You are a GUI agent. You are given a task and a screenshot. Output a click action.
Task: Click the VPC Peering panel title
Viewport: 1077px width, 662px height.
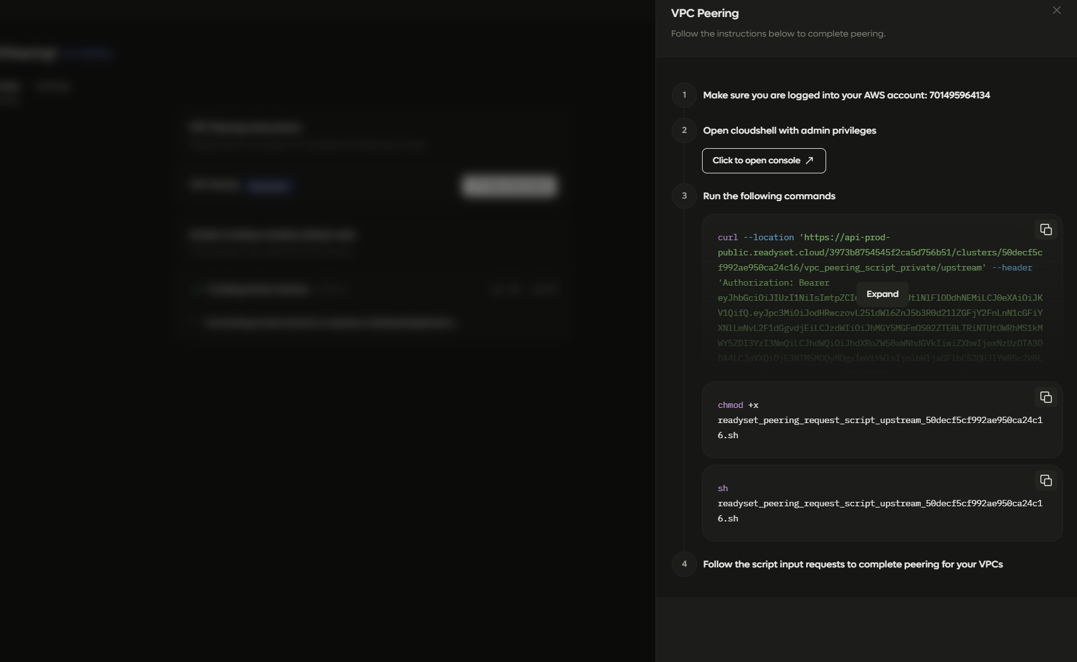pyautogui.click(x=705, y=13)
